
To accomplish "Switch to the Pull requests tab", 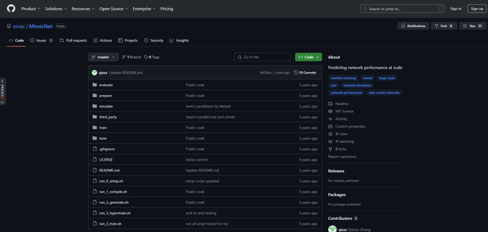I will tap(74, 41).
